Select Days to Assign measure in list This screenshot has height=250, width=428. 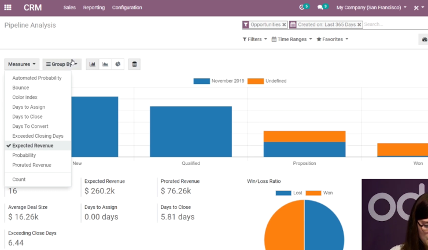[x=38, y=107]
